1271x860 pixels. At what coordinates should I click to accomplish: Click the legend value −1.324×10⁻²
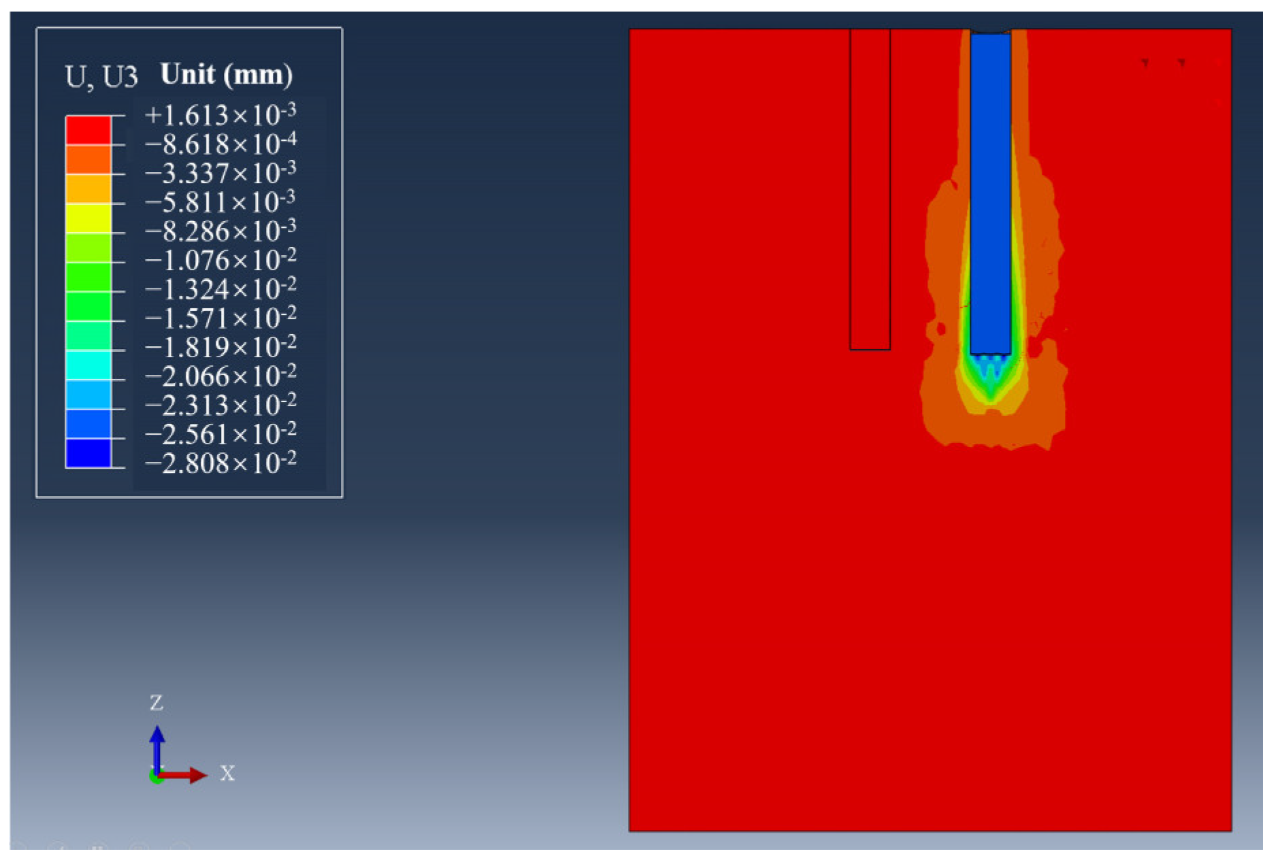coord(220,289)
